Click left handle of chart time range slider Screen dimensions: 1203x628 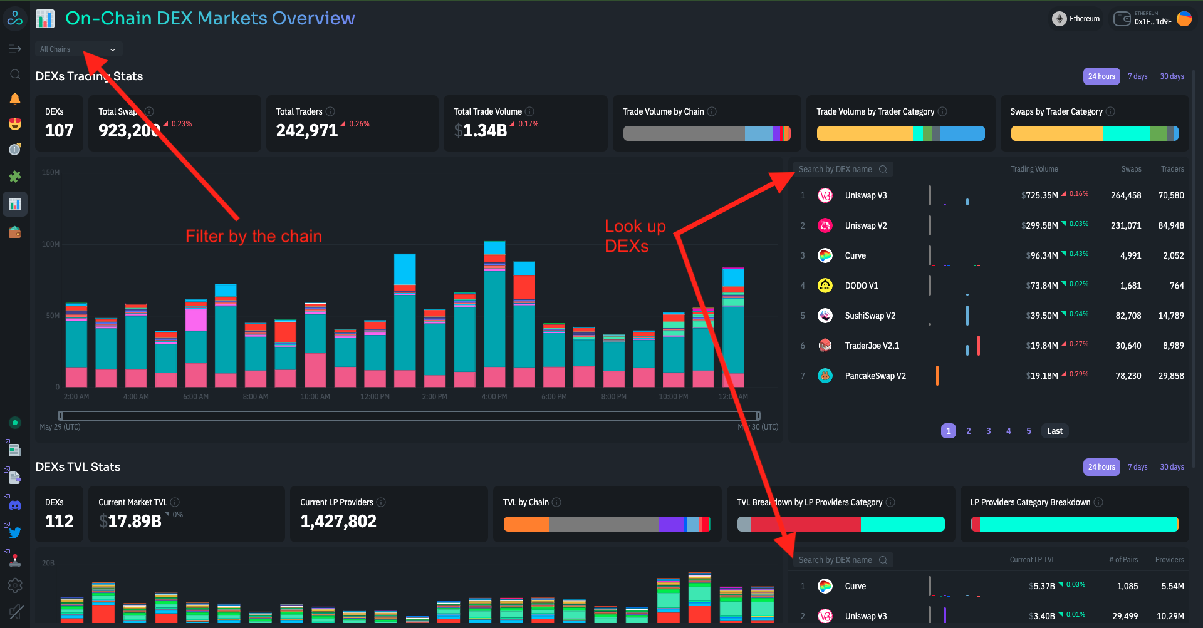pos(60,415)
